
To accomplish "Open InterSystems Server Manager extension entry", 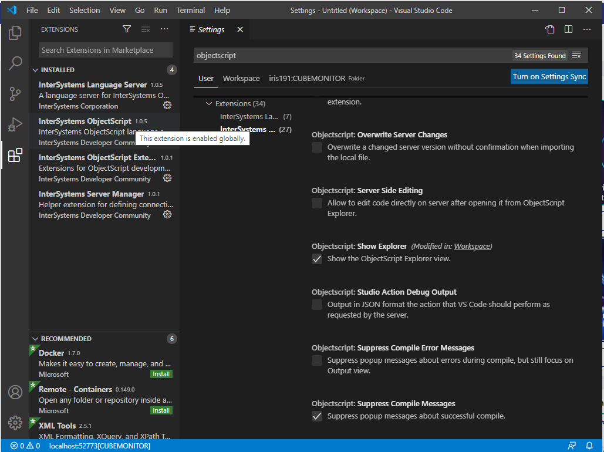I will coord(104,204).
